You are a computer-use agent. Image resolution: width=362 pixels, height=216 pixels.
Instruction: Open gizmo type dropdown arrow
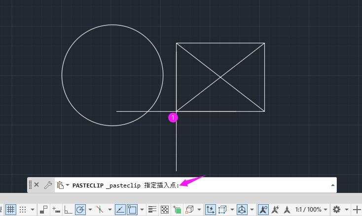click(252, 210)
